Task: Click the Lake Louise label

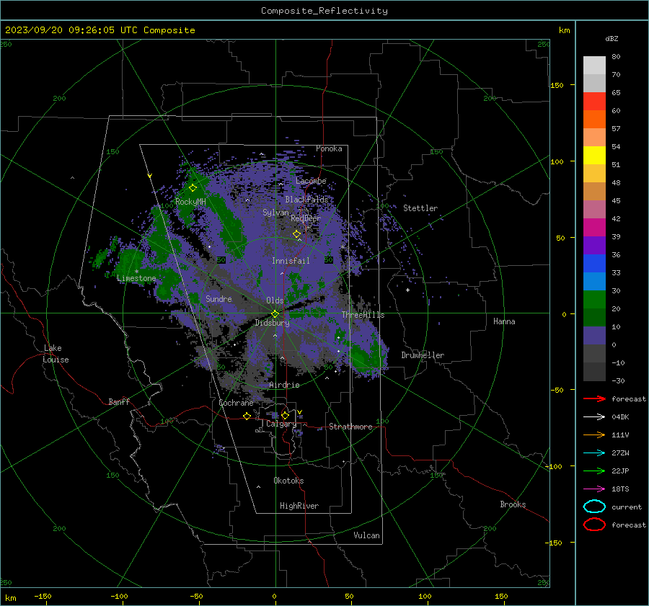Action: tap(56, 354)
